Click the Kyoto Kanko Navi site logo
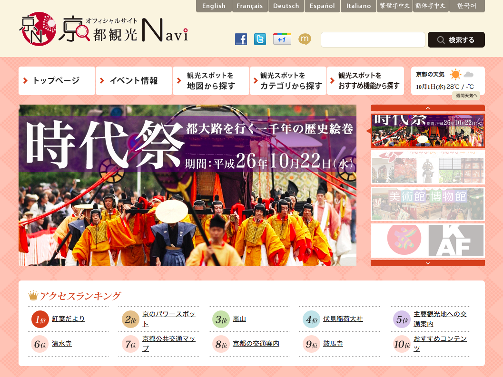Viewport: 503px width, 377px height. click(104, 29)
